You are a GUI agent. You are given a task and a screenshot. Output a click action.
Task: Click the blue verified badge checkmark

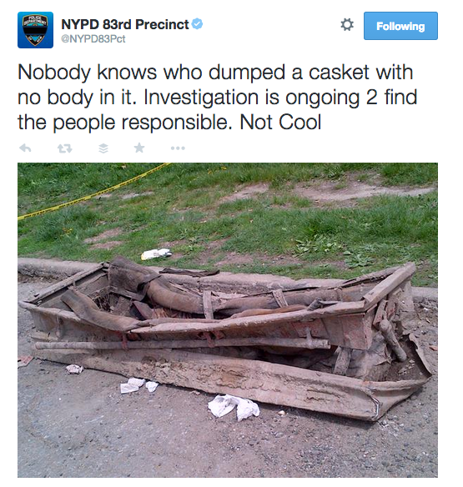pyautogui.click(x=198, y=24)
